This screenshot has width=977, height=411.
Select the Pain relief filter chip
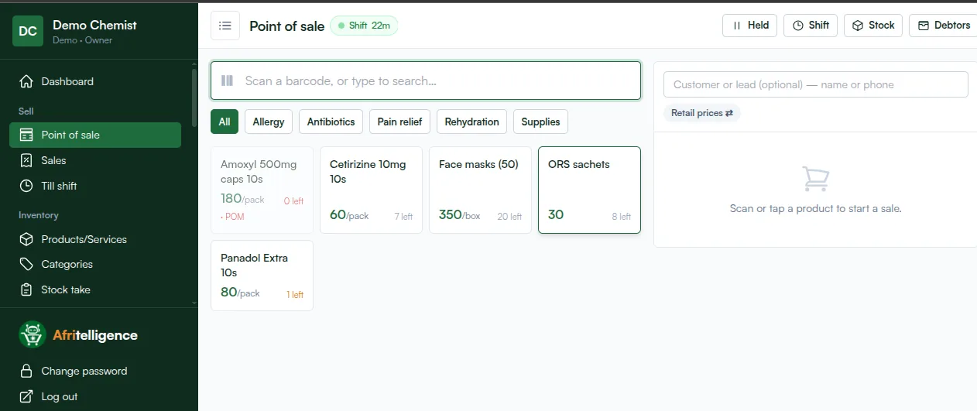(399, 122)
